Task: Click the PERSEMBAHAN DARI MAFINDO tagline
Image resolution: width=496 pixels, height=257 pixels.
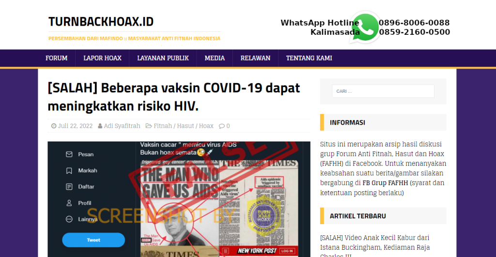Action: (x=134, y=39)
